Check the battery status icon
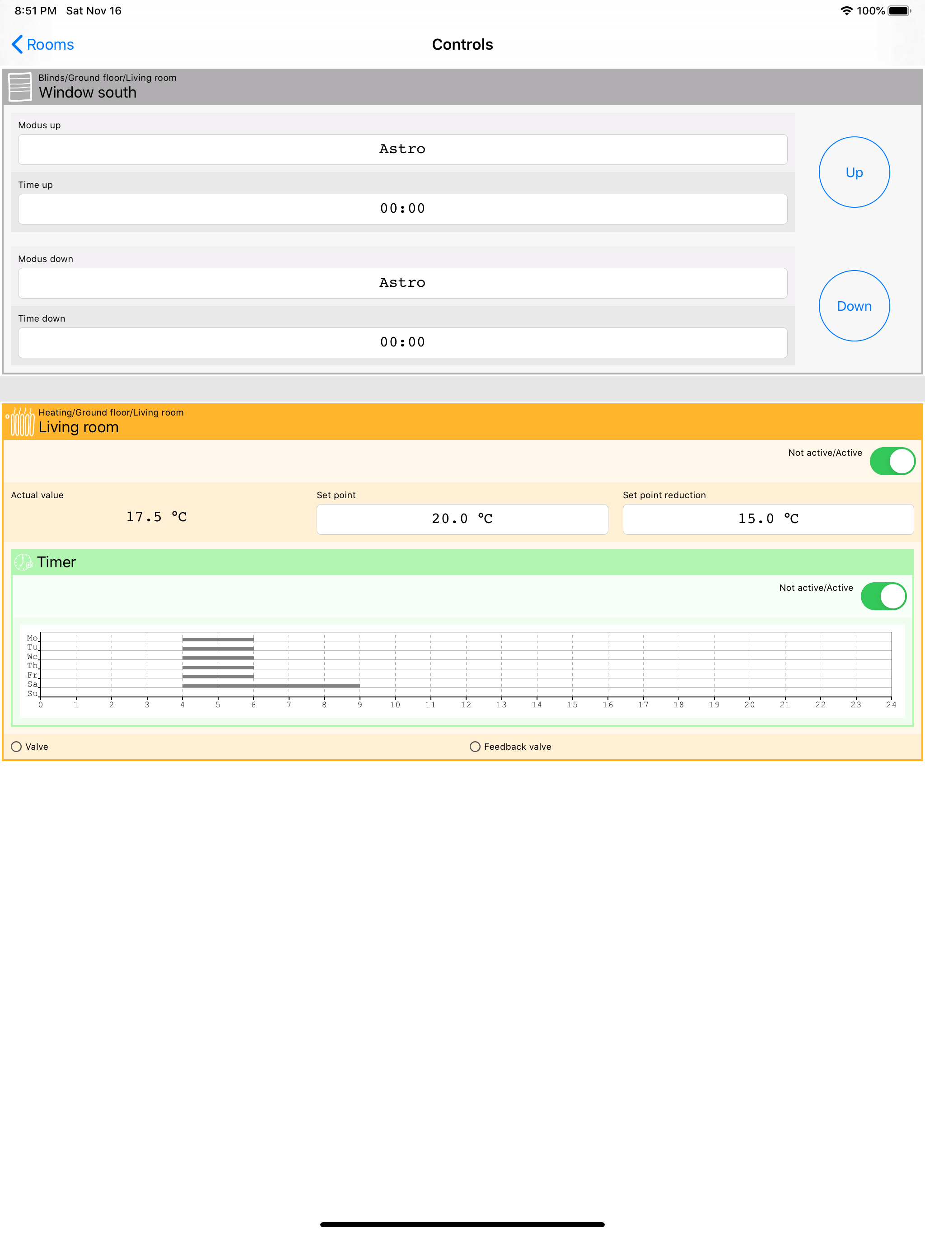This screenshot has width=925, height=1234. [899, 10]
